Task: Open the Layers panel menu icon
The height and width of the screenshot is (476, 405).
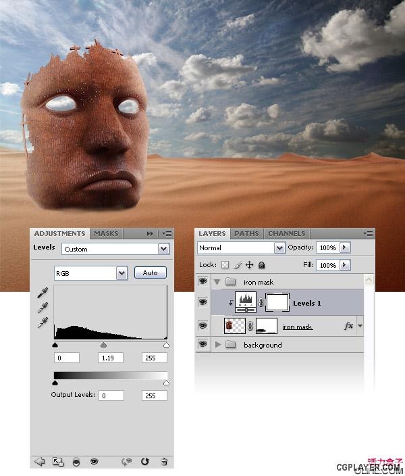Action: [369, 233]
